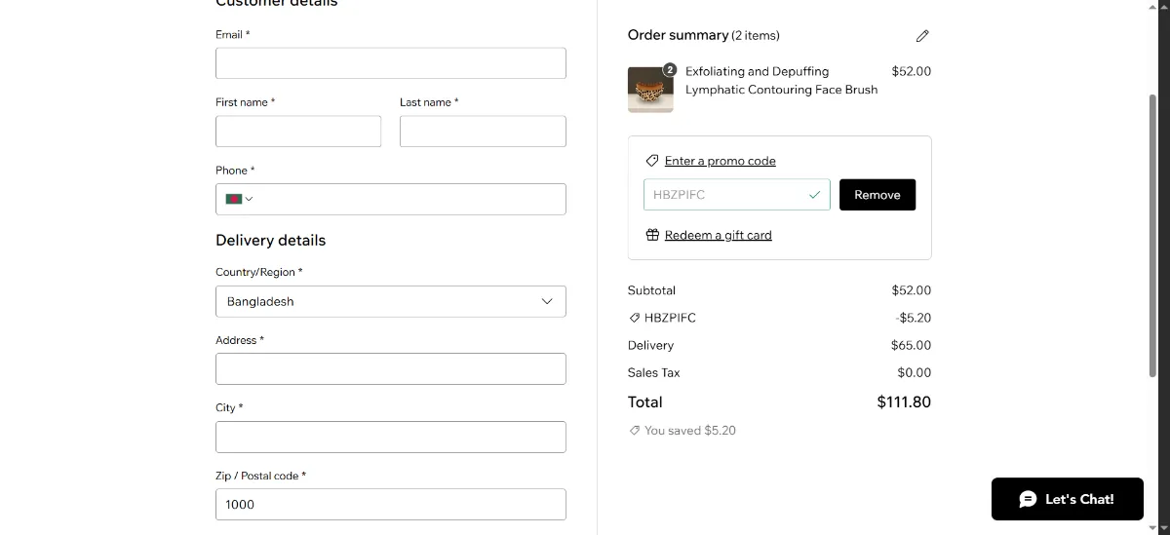Click into the Address field
The width and height of the screenshot is (1170, 535).
point(390,368)
